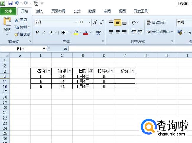
Task: Decrease font size with small A icon
Action: 101,22
